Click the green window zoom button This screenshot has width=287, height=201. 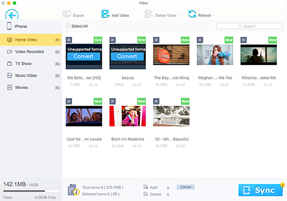[14, 3]
